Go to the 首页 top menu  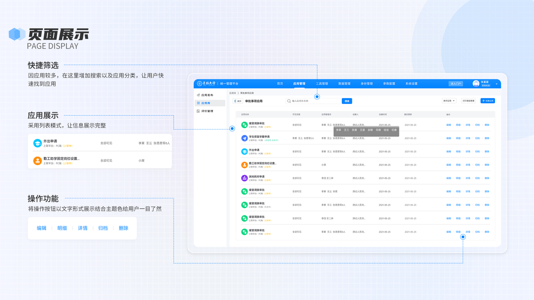click(x=280, y=83)
